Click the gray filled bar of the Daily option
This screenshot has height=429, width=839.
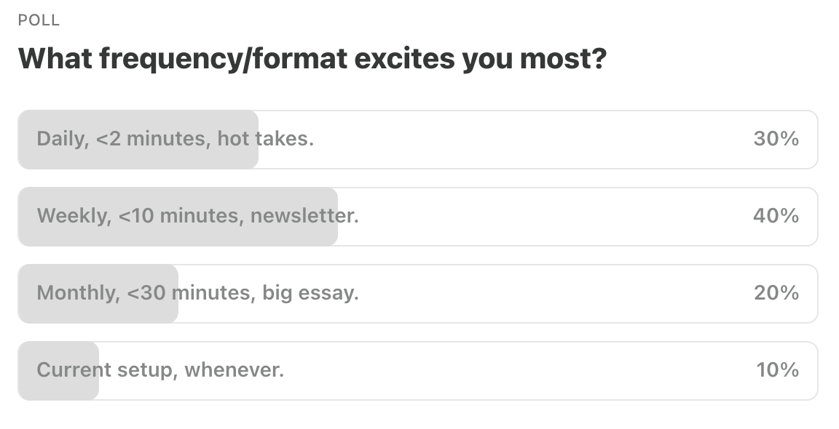click(138, 140)
